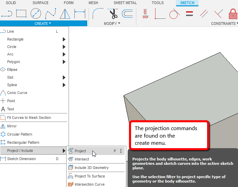Viewport: 238px width, 187px height.
Task: Expand the Slot submenu arrow
Action: (x=64, y=77)
